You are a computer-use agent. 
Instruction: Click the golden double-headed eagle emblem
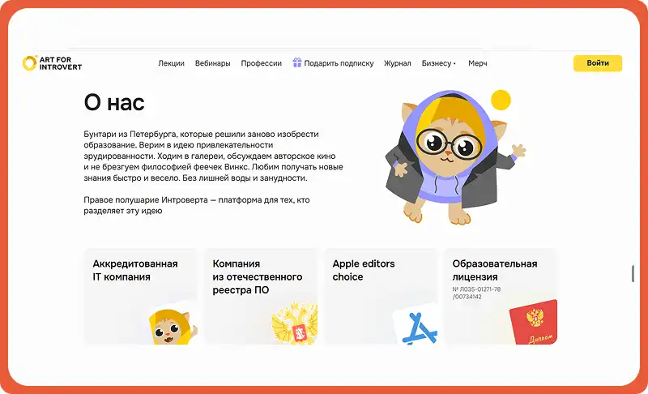point(295,323)
